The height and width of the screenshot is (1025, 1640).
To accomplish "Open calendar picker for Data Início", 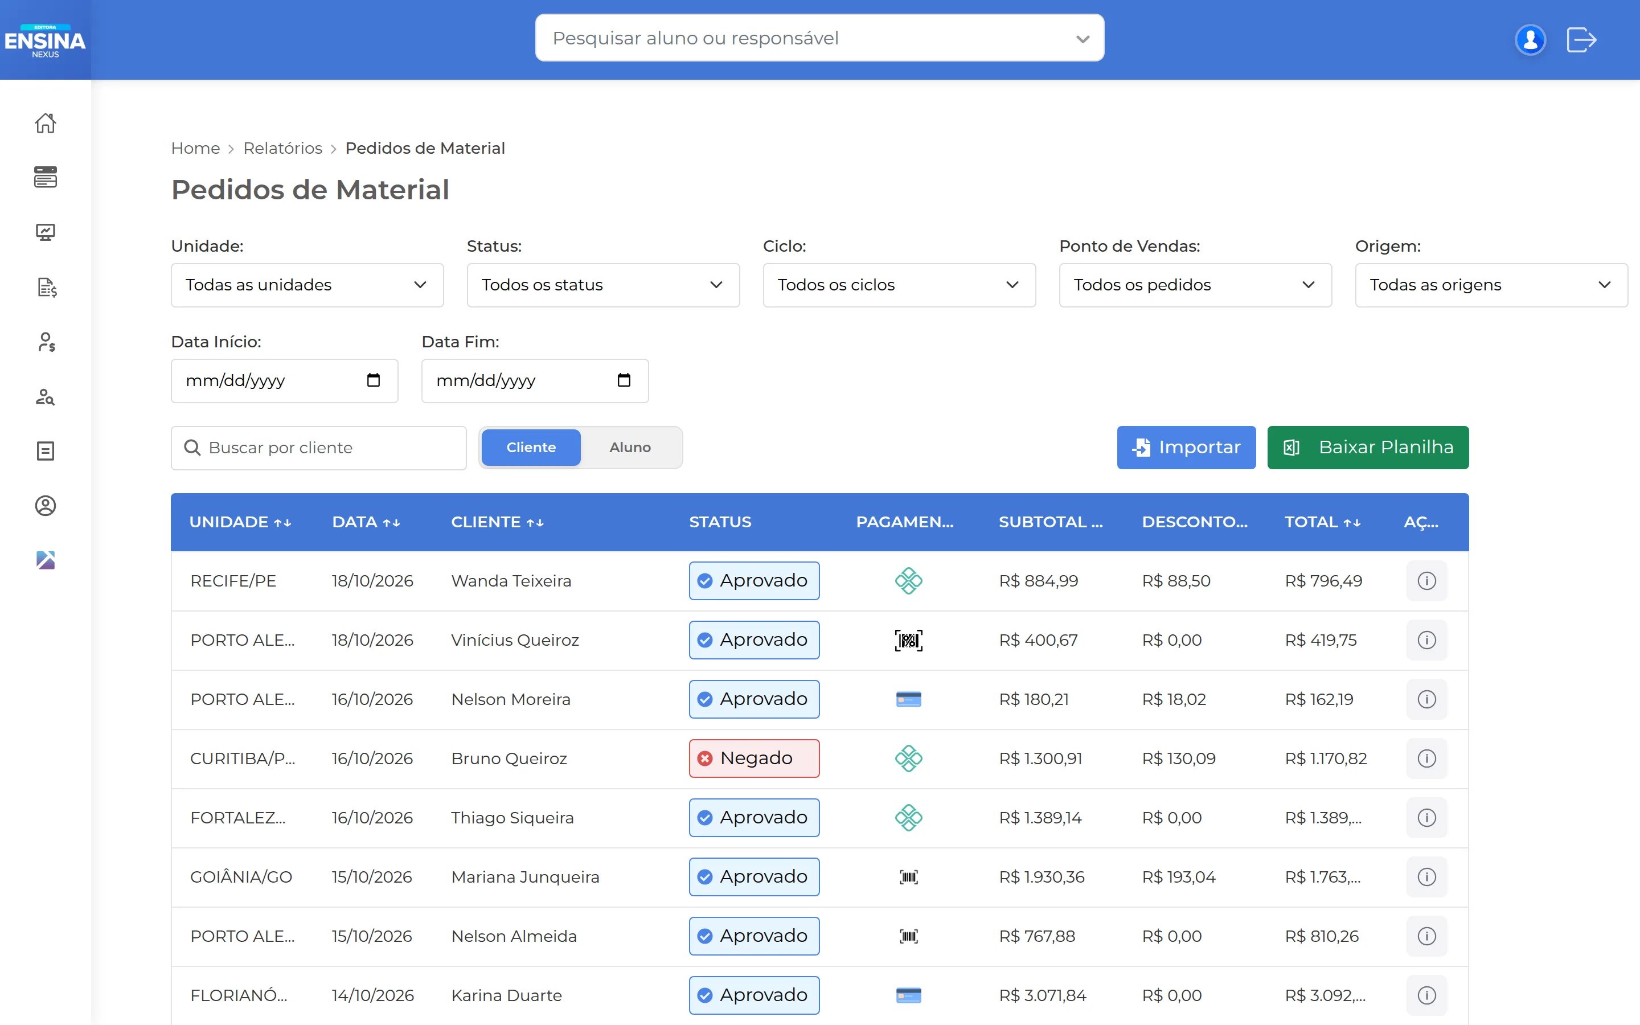I will (373, 380).
